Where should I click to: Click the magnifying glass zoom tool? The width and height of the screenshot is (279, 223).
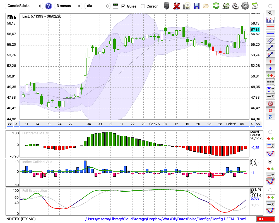270,13
